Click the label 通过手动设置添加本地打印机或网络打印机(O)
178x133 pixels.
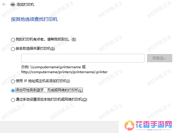51,99
